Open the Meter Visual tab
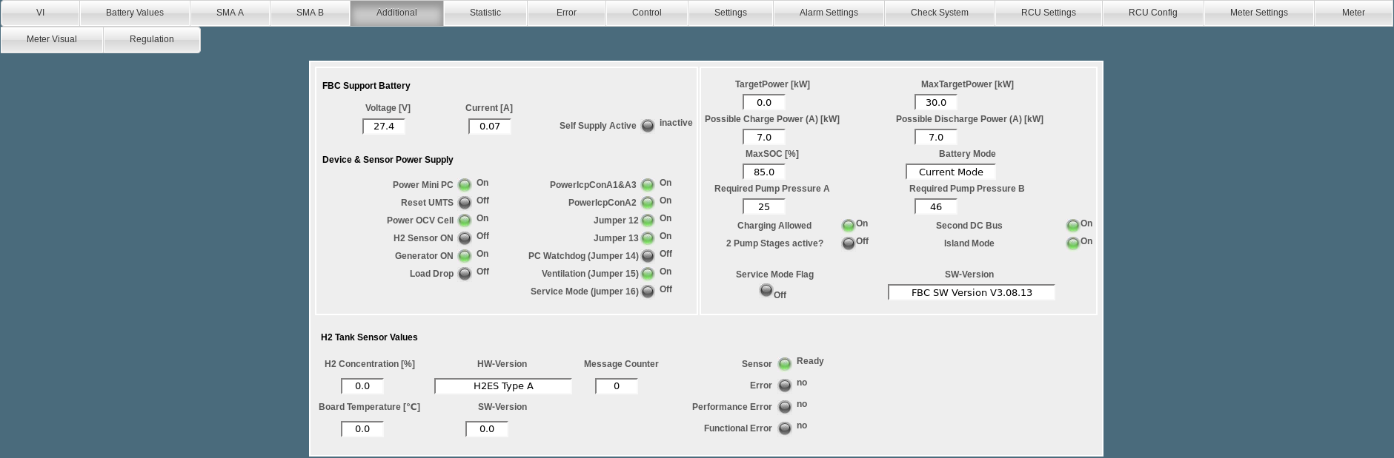 (52, 39)
